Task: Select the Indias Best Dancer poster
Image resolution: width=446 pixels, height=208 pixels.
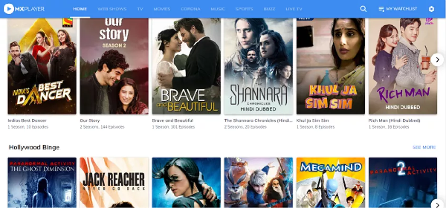Action: (42, 66)
